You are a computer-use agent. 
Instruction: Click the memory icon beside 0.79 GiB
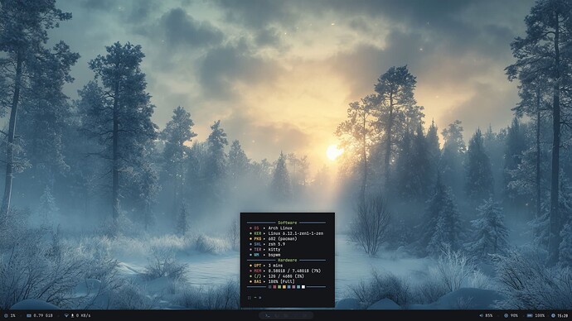pyautogui.click(x=29, y=315)
